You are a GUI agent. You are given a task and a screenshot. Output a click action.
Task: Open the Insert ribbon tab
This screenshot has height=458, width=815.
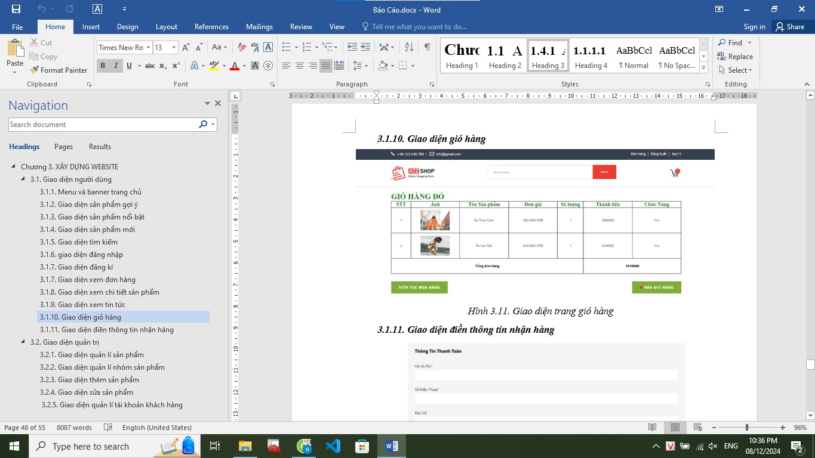click(91, 27)
